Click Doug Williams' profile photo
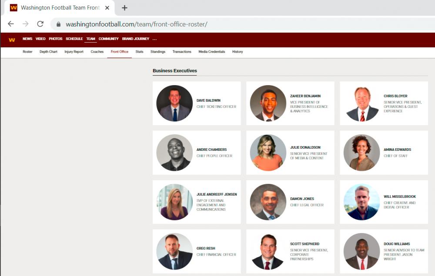 pos(361,251)
